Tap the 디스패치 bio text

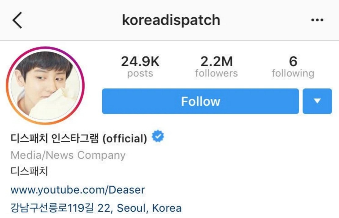tap(29, 171)
